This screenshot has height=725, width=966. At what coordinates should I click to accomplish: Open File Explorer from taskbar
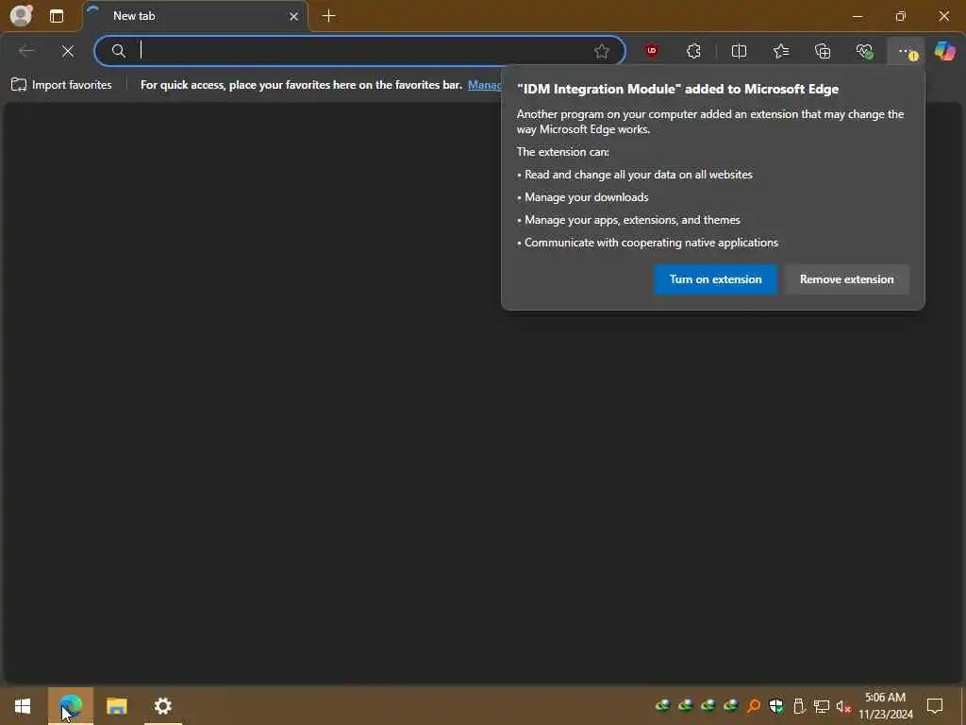click(116, 706)
